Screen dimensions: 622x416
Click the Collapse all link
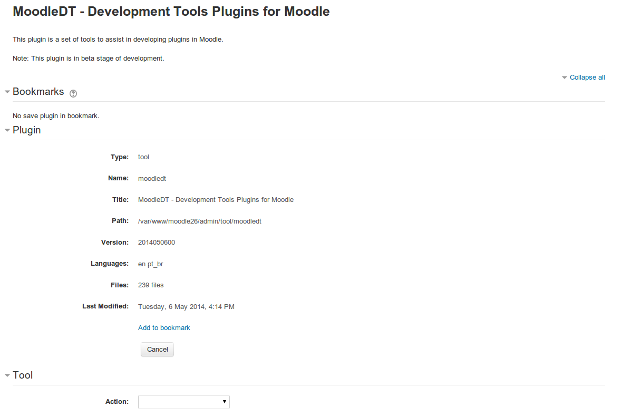click(587, 78)
